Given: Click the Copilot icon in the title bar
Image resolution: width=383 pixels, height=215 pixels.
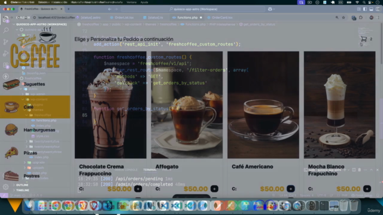Looking at the screenshot, I should (x=270, y=9).
